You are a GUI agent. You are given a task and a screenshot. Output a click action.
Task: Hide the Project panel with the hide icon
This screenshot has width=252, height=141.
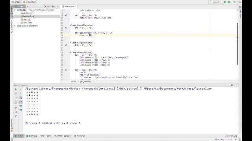(57, 7)
